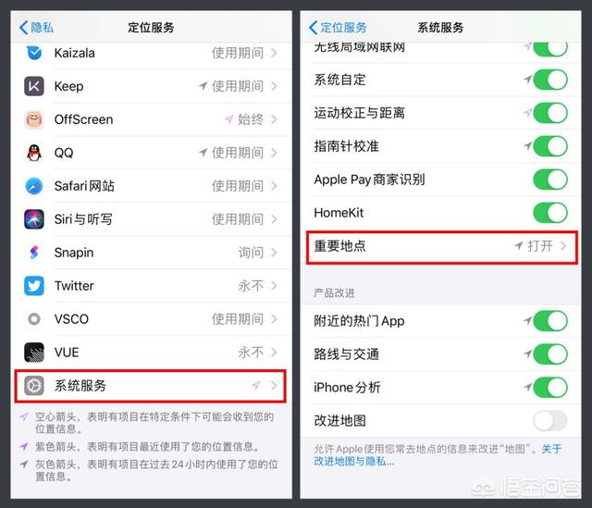This screenshot has width=592, height=508.
Task: Tap the OffScreen app icon
Action: [x=34, y=119]
